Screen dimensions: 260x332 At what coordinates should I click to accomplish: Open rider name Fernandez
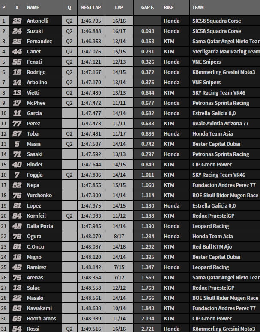pos(39,41)
